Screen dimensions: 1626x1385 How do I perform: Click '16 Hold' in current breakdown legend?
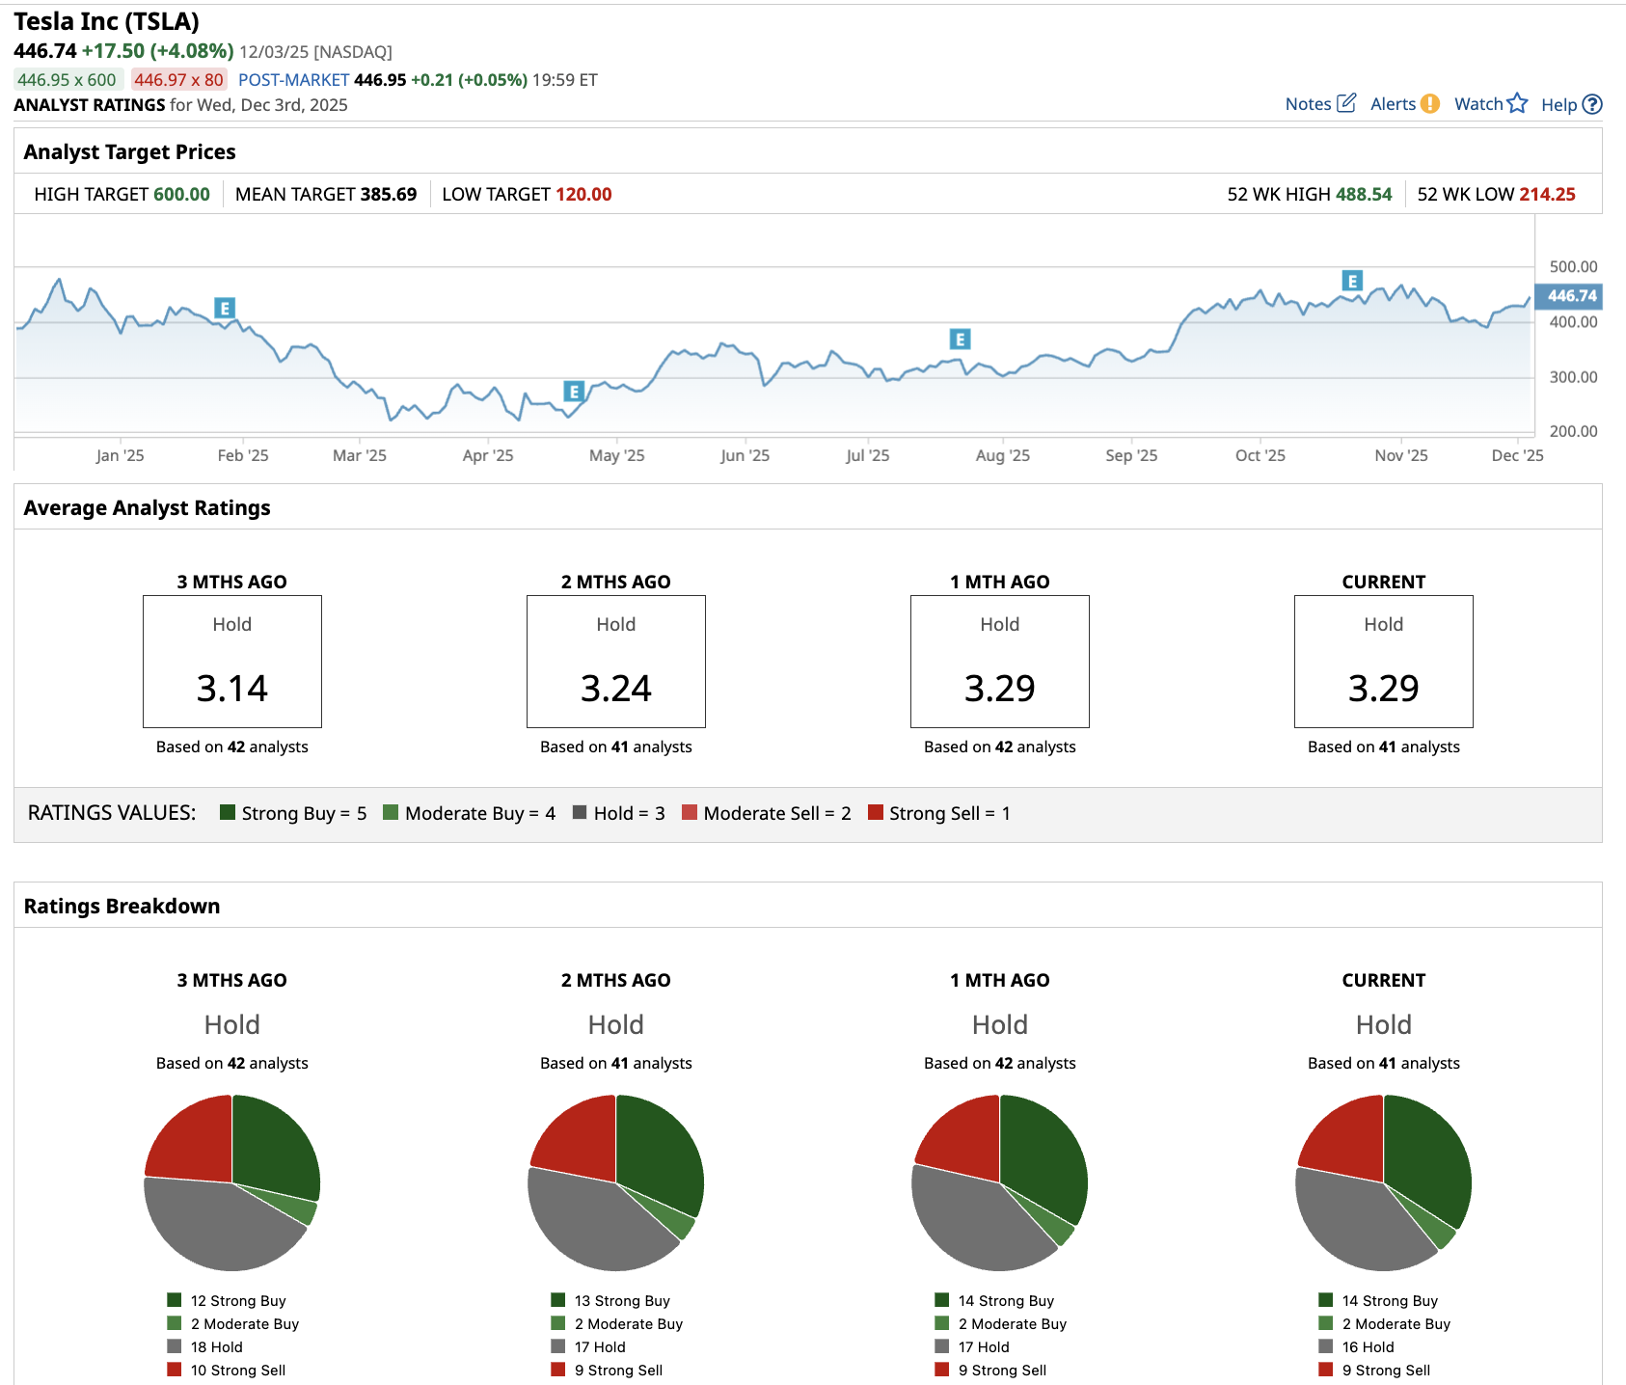click(1368, 1347)
